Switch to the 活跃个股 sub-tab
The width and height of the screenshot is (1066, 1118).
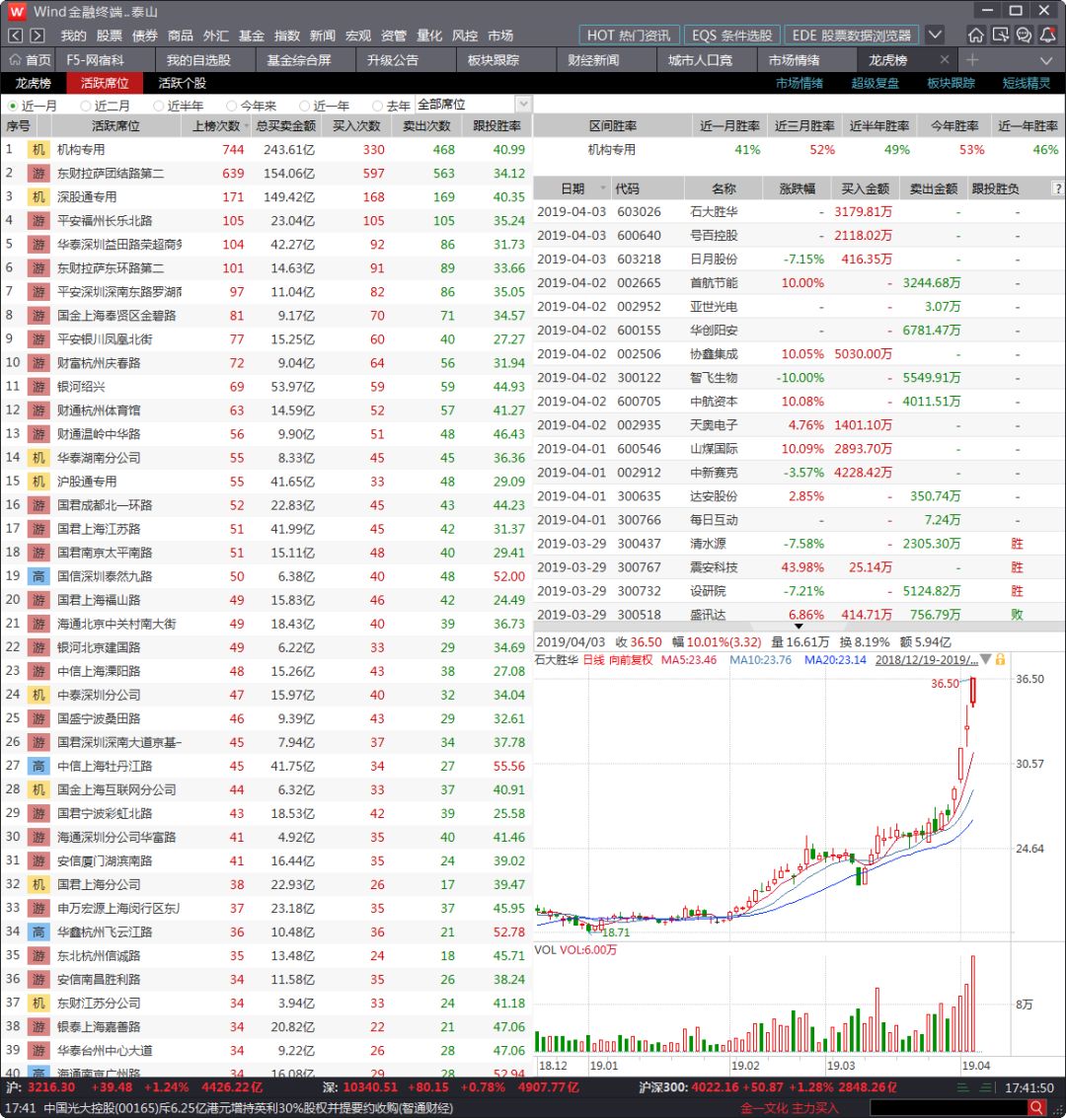point(182,84)
